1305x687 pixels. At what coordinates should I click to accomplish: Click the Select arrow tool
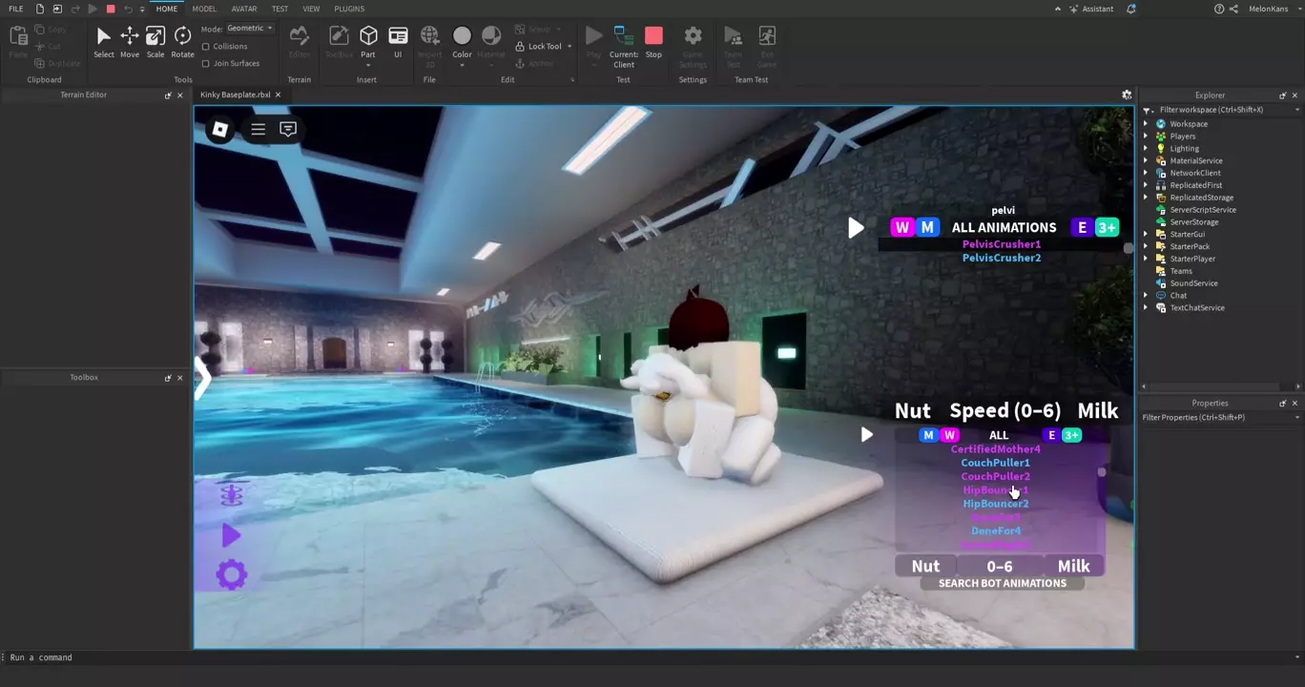click(103, 41)
